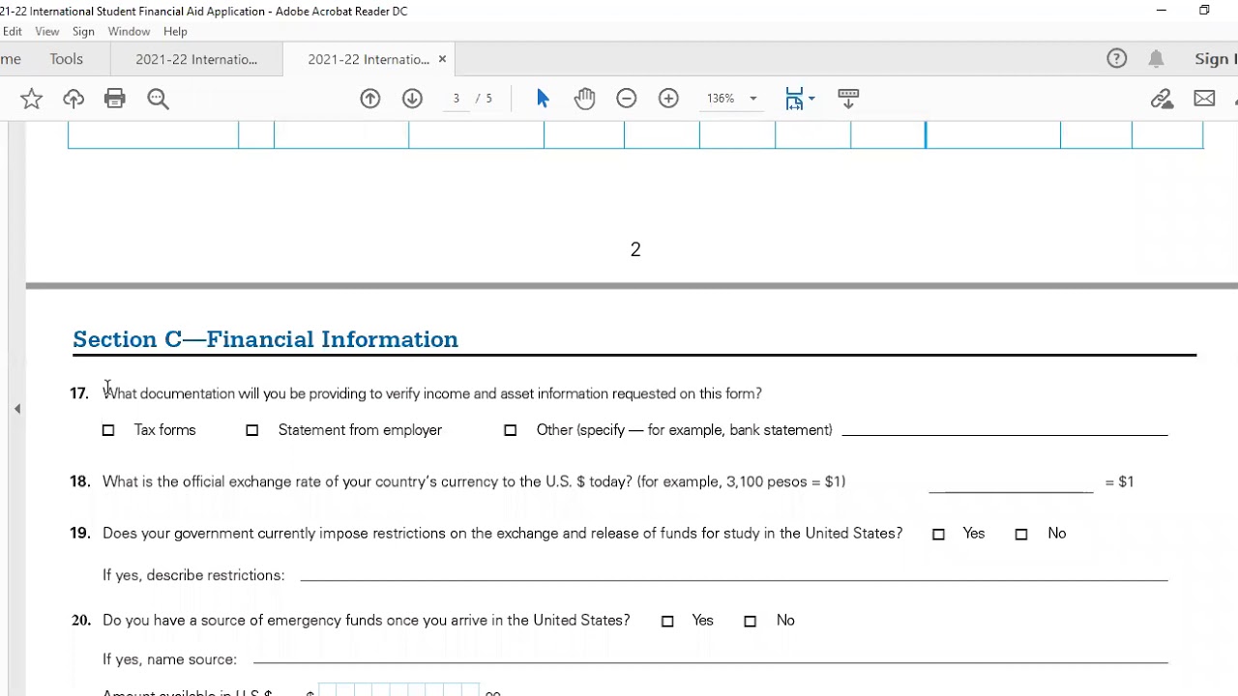1238x696 pixels.
Task: Open the Window menu
Action: (x=129, y=32)
